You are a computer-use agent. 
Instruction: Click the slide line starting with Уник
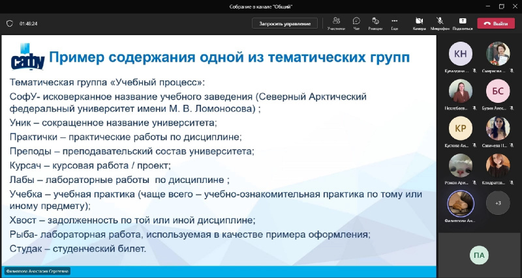[113, 123]
